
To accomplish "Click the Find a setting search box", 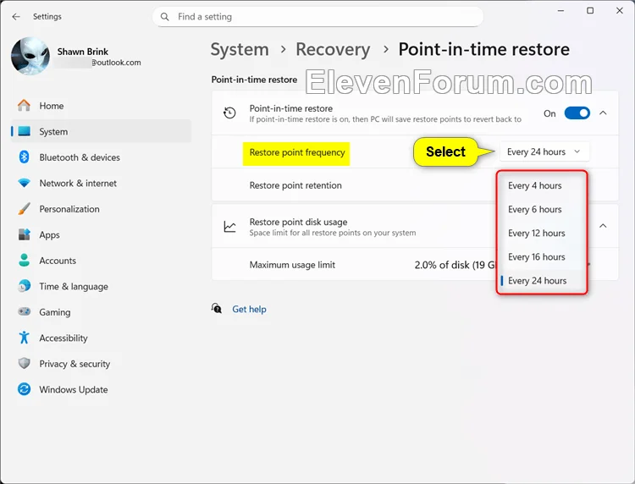I will [x=317, y=17].
